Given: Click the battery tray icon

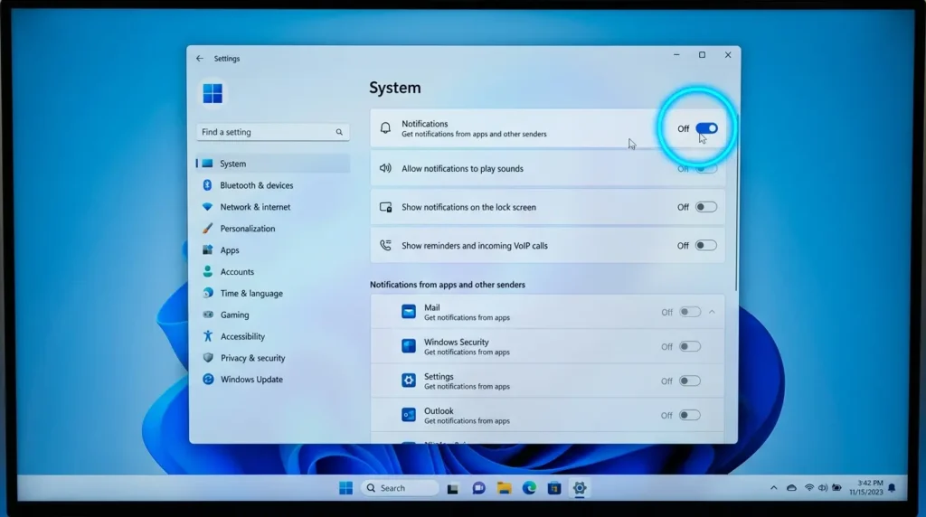Looking at the screenshot, I should [x=836, y=488].
